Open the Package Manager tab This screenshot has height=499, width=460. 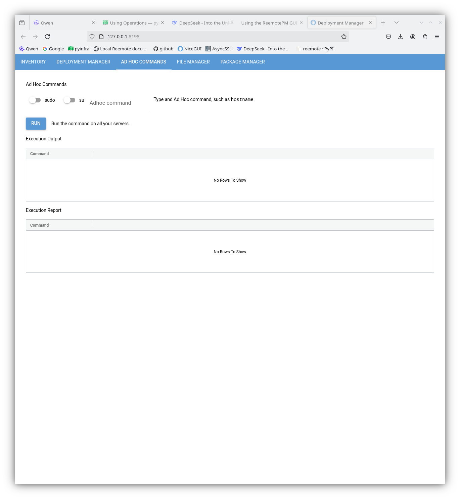click(242, 62)
